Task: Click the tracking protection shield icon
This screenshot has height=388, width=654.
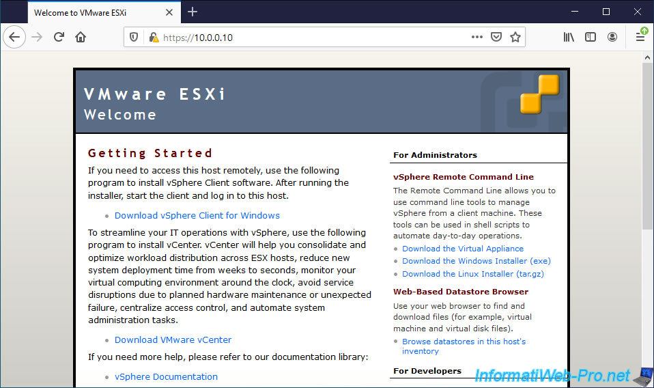Action: click(134, 38)
